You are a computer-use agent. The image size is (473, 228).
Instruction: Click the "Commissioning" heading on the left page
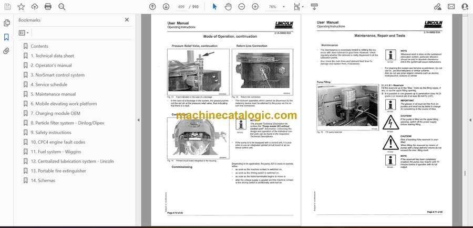[x=182, y=167]
